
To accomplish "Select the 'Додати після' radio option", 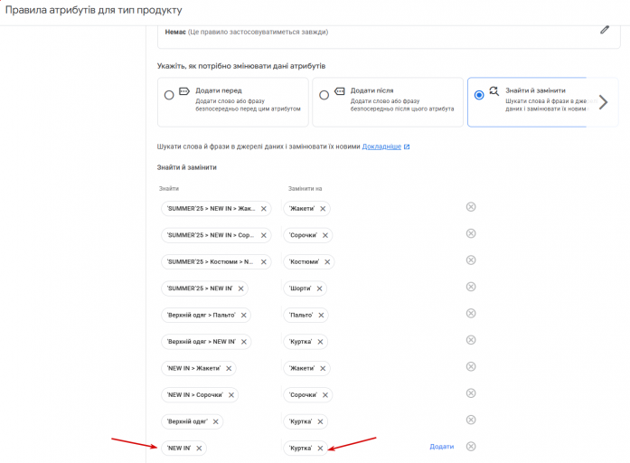I will tap(324, 94).
